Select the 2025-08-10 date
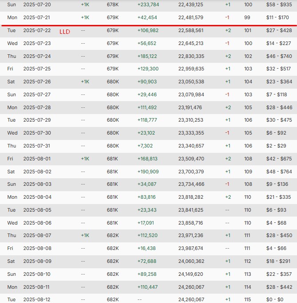Viewport: 297px width, 303px height. tap(36, 274)
